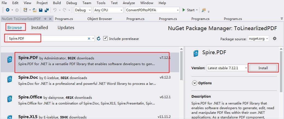Pin the NuGet ToLinearlizedPDF tab
This screenshot has width=284, height=119.
click(x=45, y=19)
